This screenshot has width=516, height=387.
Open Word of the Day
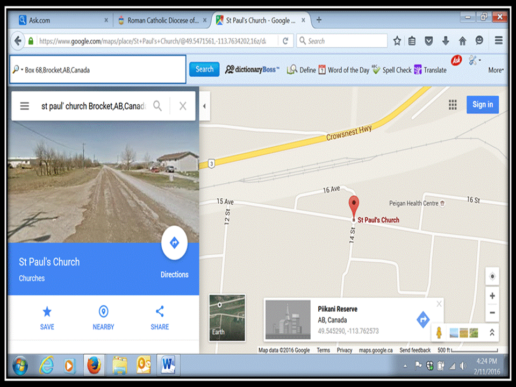(x=344, y=70)
